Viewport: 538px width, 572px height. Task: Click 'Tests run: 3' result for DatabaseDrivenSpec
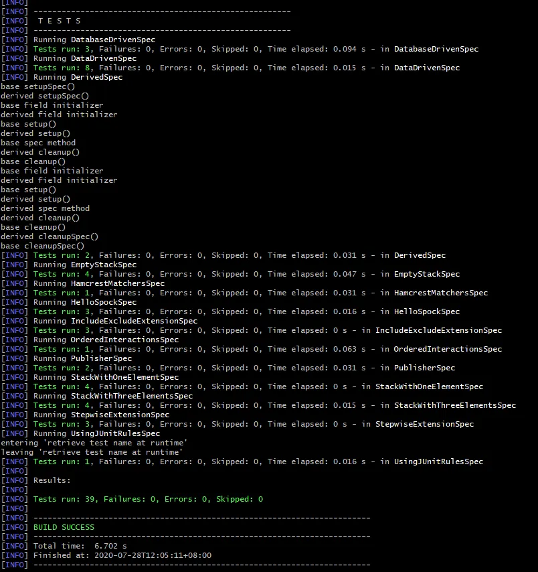[x=240, y=49]
